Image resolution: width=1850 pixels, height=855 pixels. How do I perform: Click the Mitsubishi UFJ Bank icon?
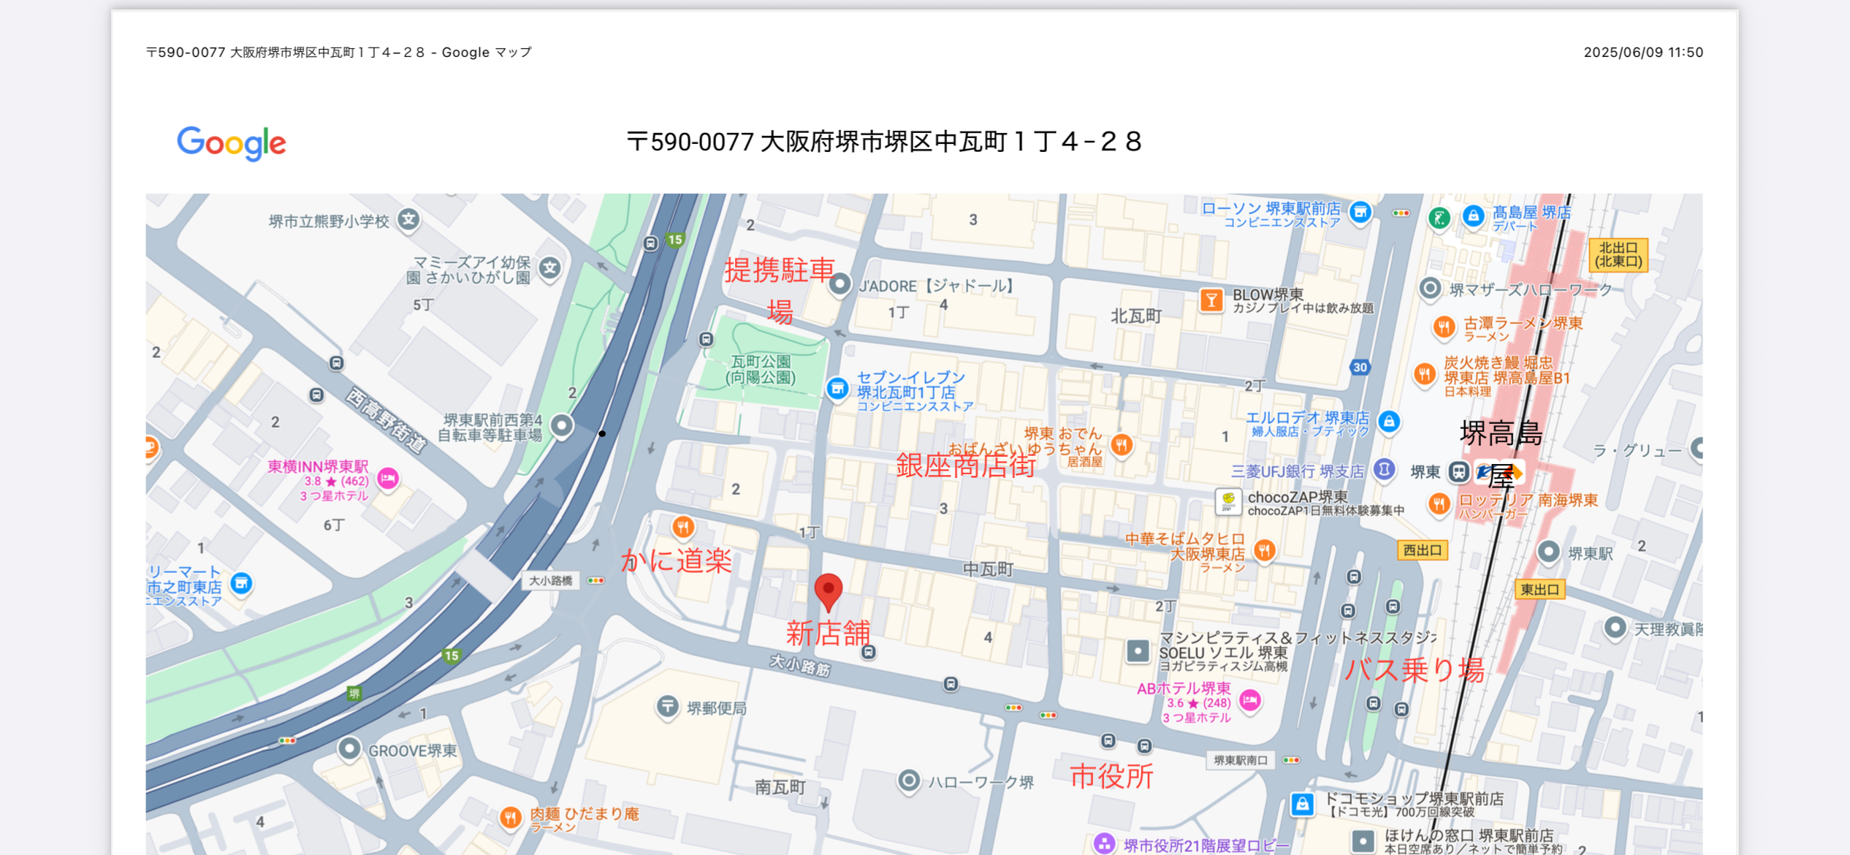click(x=1384, y=469)
